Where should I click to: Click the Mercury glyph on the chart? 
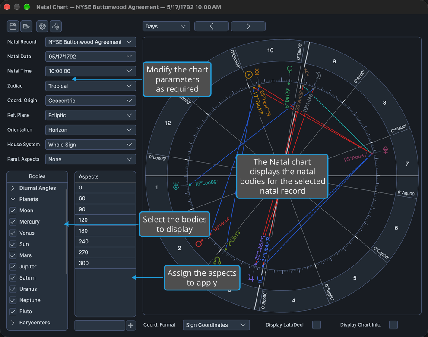point(257,72)
